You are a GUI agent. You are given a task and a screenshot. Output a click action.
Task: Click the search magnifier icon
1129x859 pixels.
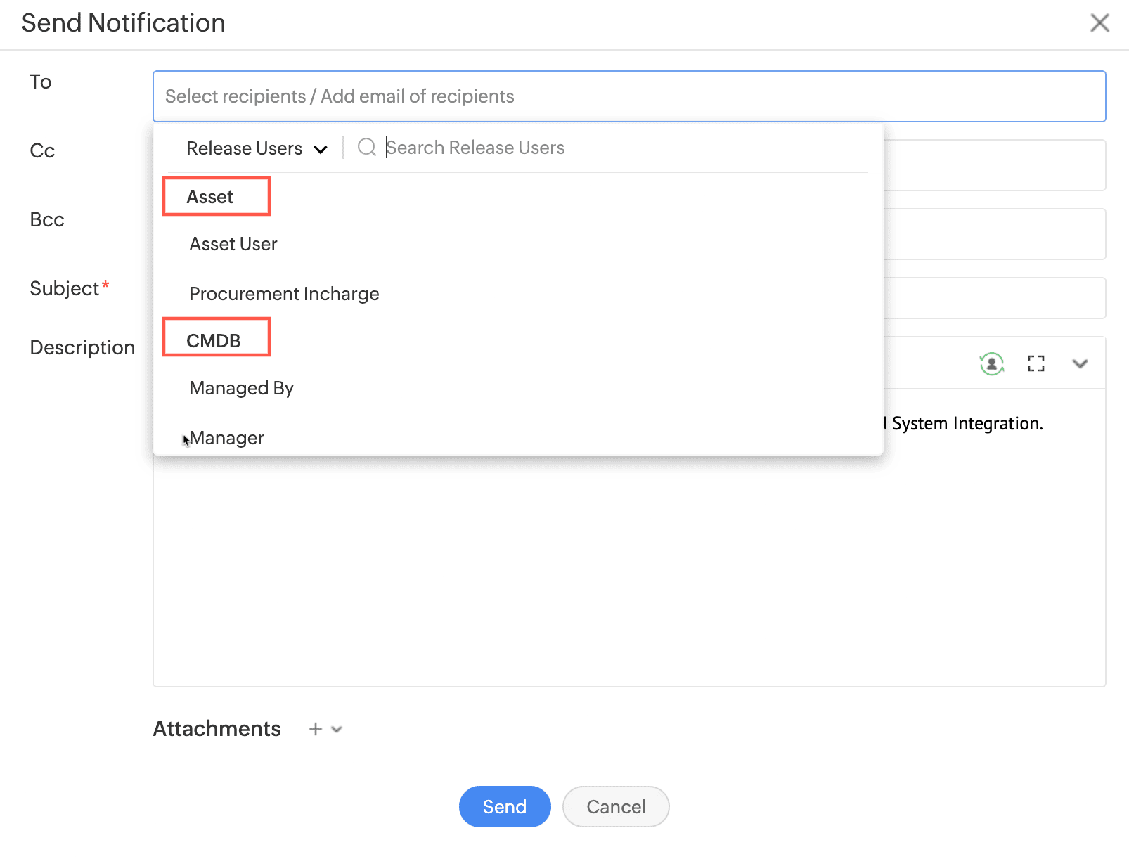pyautogui.click(x=366, y=147)
